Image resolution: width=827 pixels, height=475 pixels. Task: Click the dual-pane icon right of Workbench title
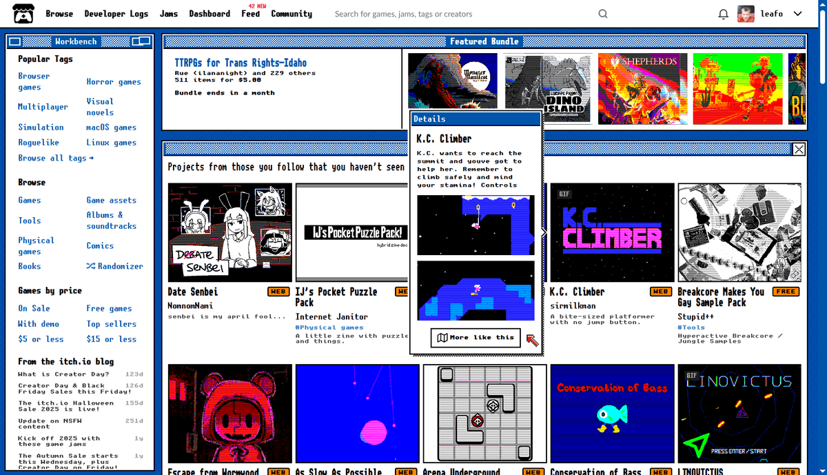pos(141,41)
